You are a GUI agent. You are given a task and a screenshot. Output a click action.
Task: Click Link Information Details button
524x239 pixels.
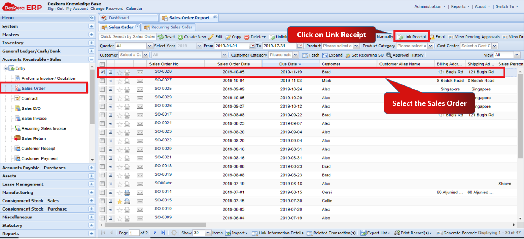point(277,233)
